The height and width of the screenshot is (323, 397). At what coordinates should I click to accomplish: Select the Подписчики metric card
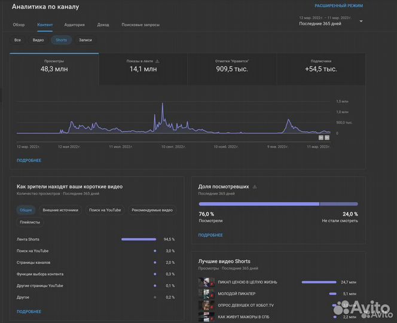point(321,66)
